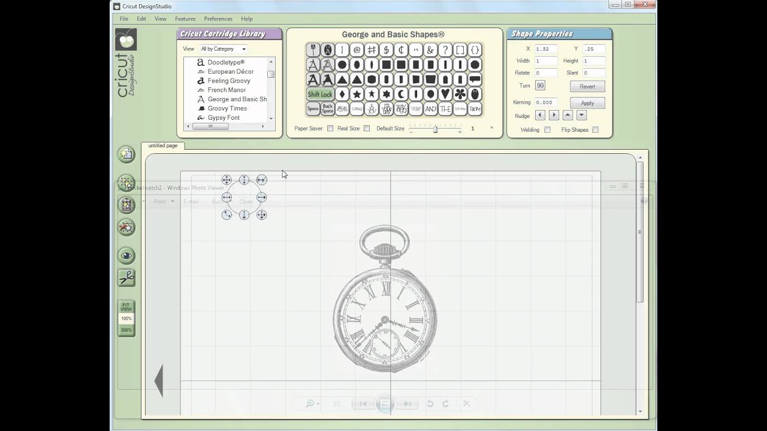Click the speech bubble shape key
This screenshot has width=767, height=431.
(x=475, y=79)
